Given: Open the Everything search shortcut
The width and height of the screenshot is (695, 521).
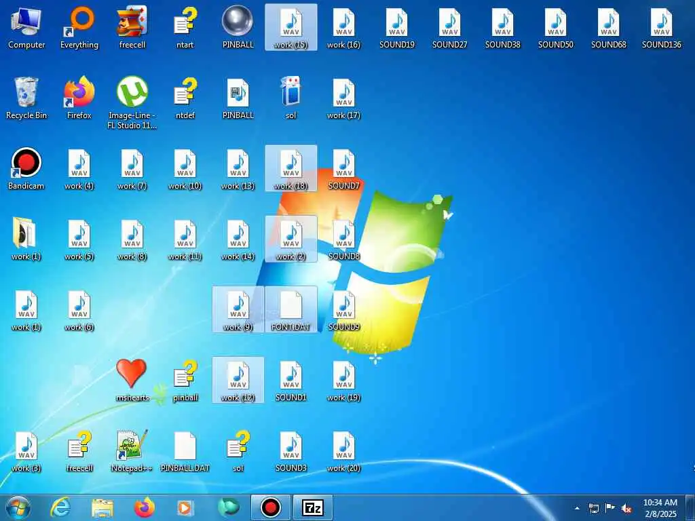Looking at the screenshot, I should point(79,27).
